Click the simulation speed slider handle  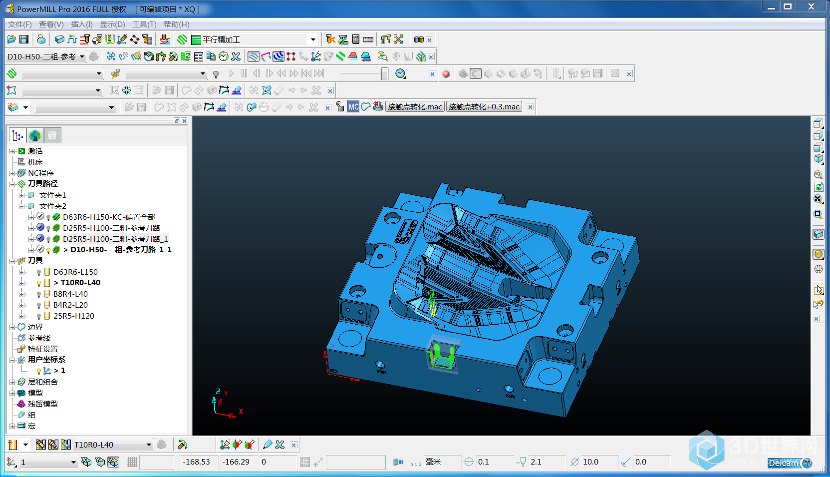point(385,74)
